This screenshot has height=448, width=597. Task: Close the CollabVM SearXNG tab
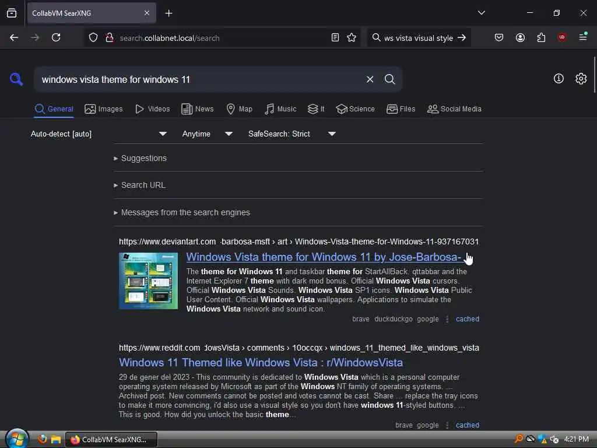(x=146, y=13)
